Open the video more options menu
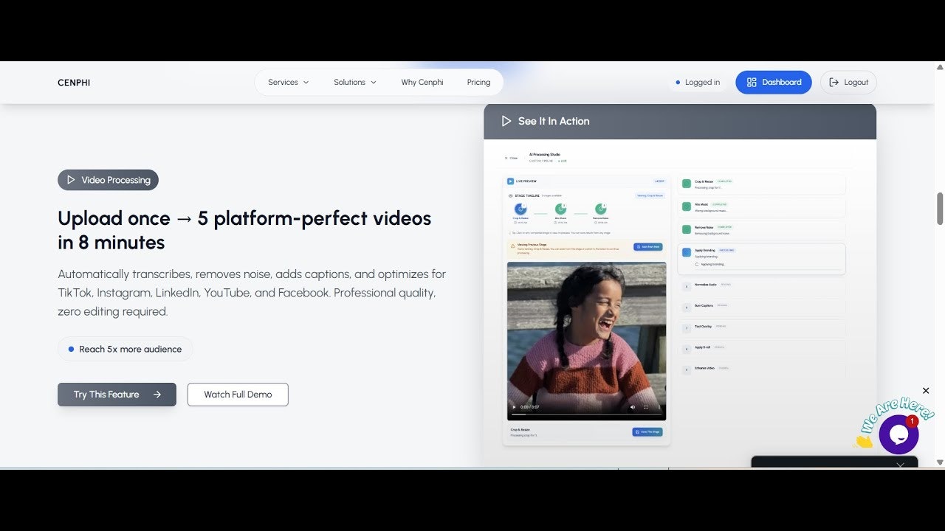 (x=659, y=407)
